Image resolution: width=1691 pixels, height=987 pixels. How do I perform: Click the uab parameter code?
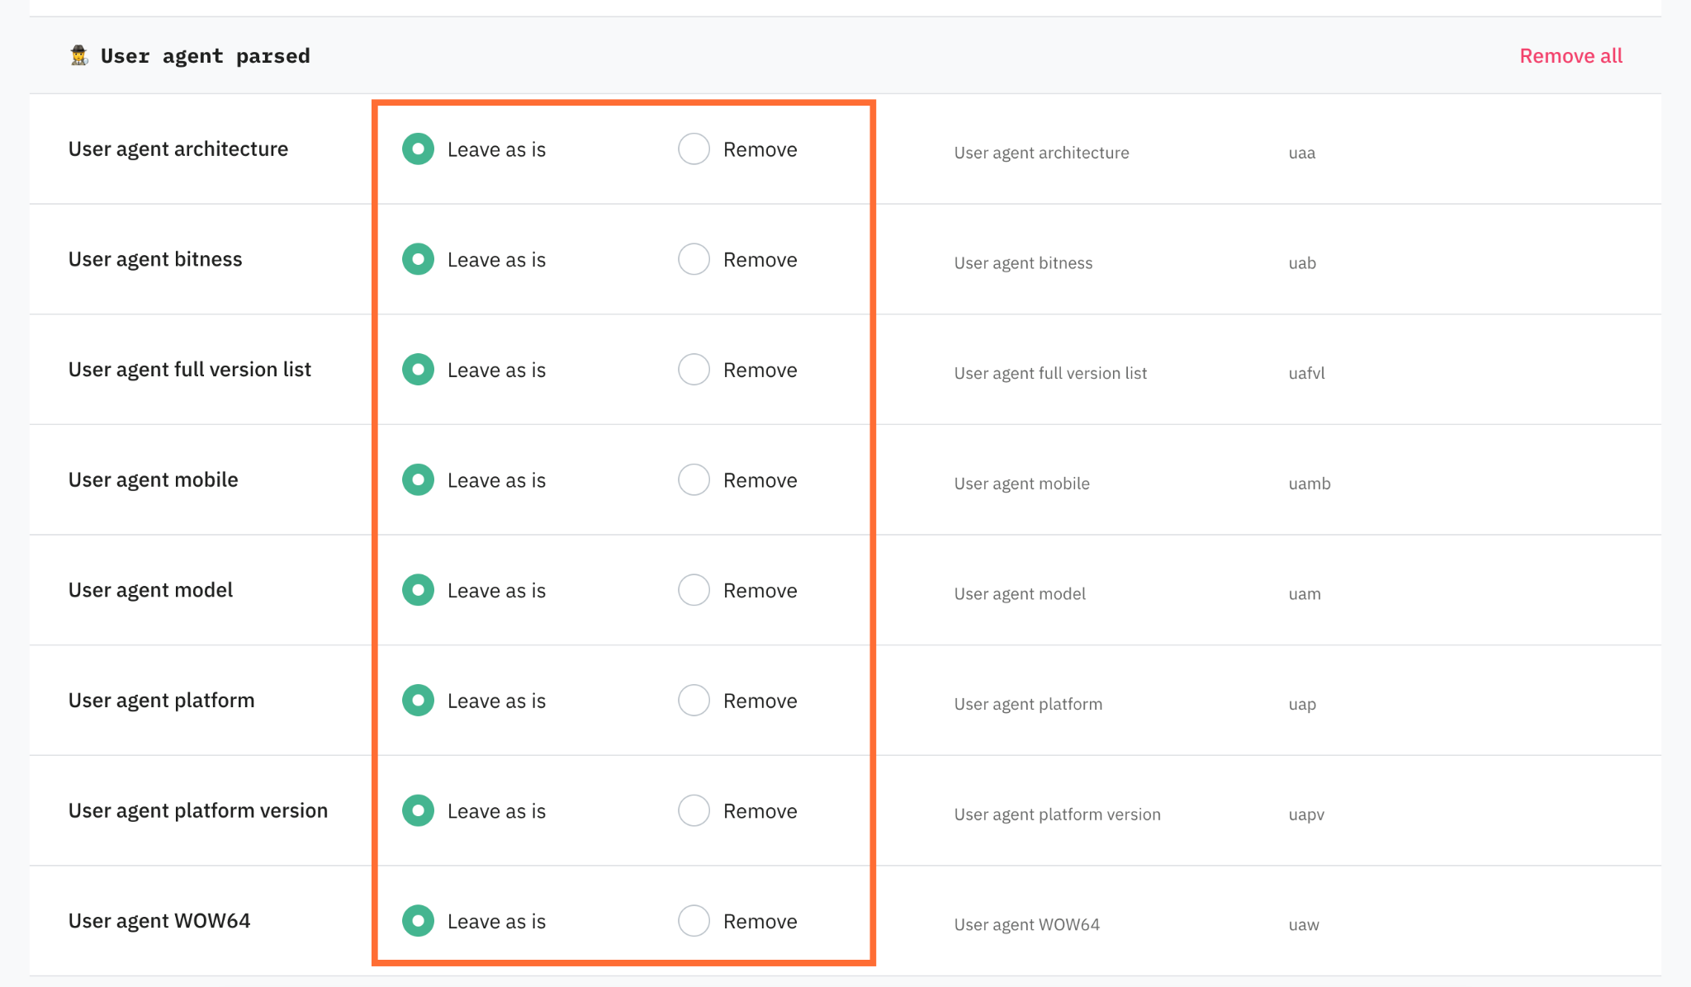[1302, 263]
